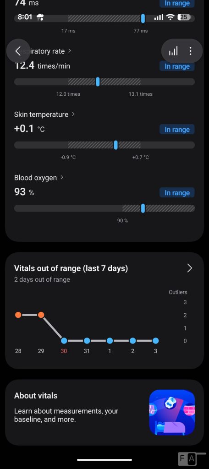Tap the cellular signal strength icon
This screenshot has height=469, width=209.
click(x=159, y=17)
